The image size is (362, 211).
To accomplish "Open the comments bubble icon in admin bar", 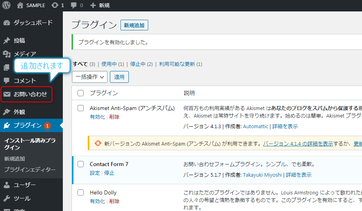I will [74, 5].
